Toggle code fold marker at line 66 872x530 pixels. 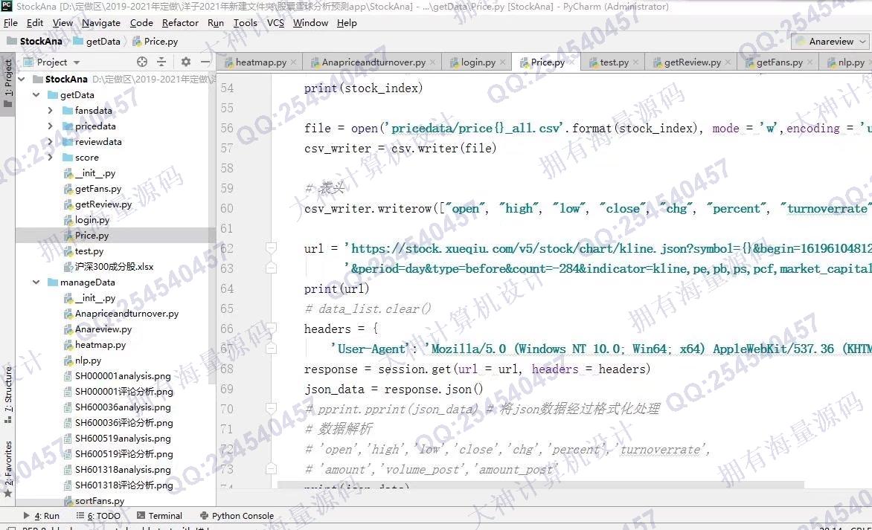pyautogui.click(x=271, y=329)
